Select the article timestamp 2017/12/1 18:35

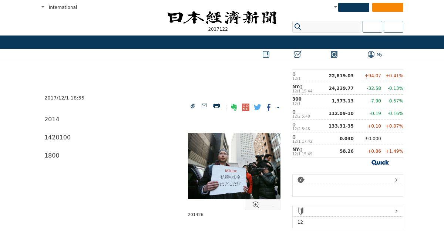[x=64, y=98]
